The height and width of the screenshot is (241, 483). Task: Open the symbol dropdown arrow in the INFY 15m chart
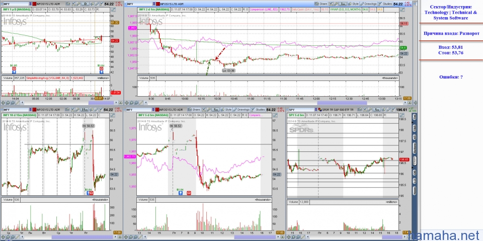click(30, 109)
